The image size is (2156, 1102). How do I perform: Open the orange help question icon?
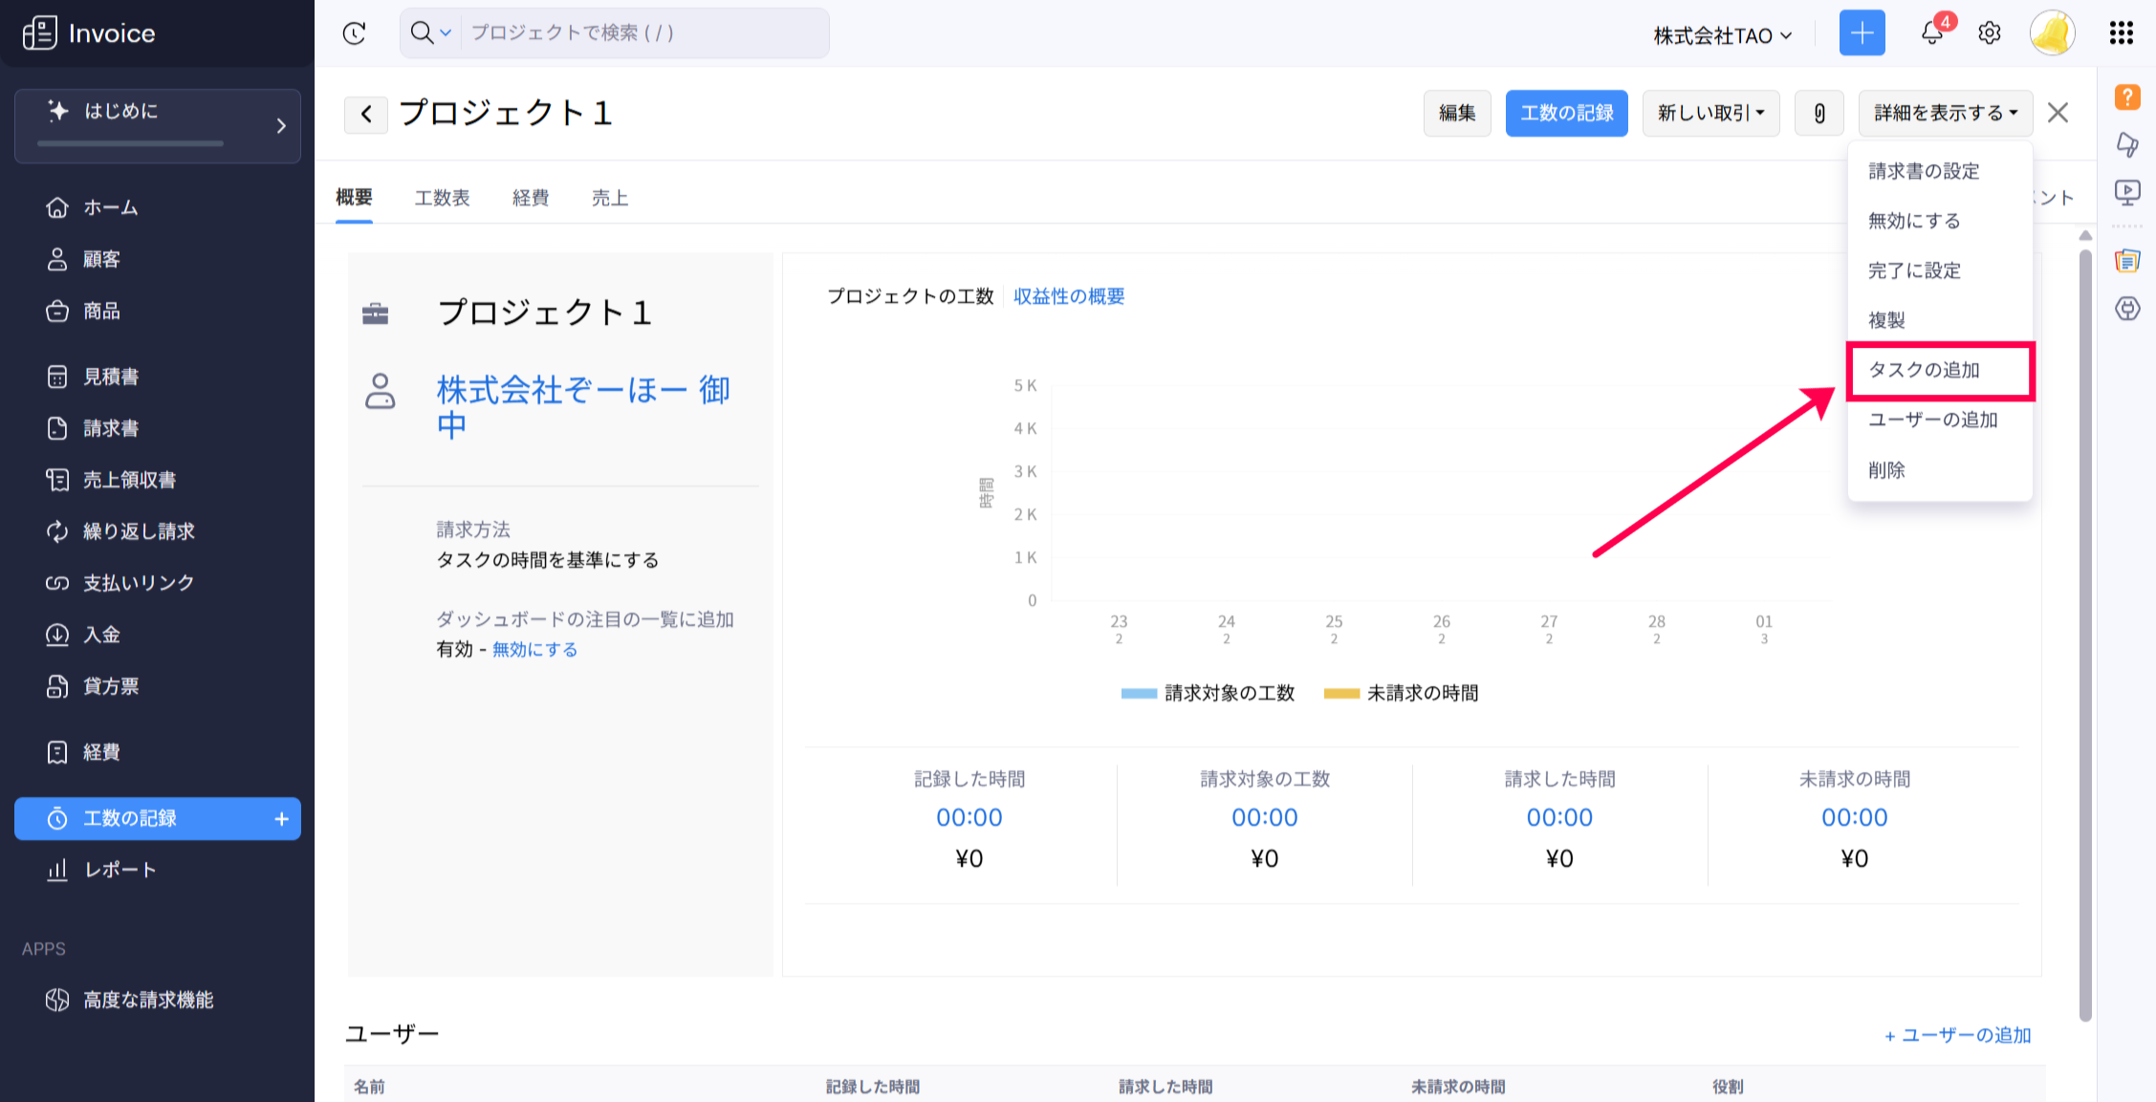(x=2127, y=97)
